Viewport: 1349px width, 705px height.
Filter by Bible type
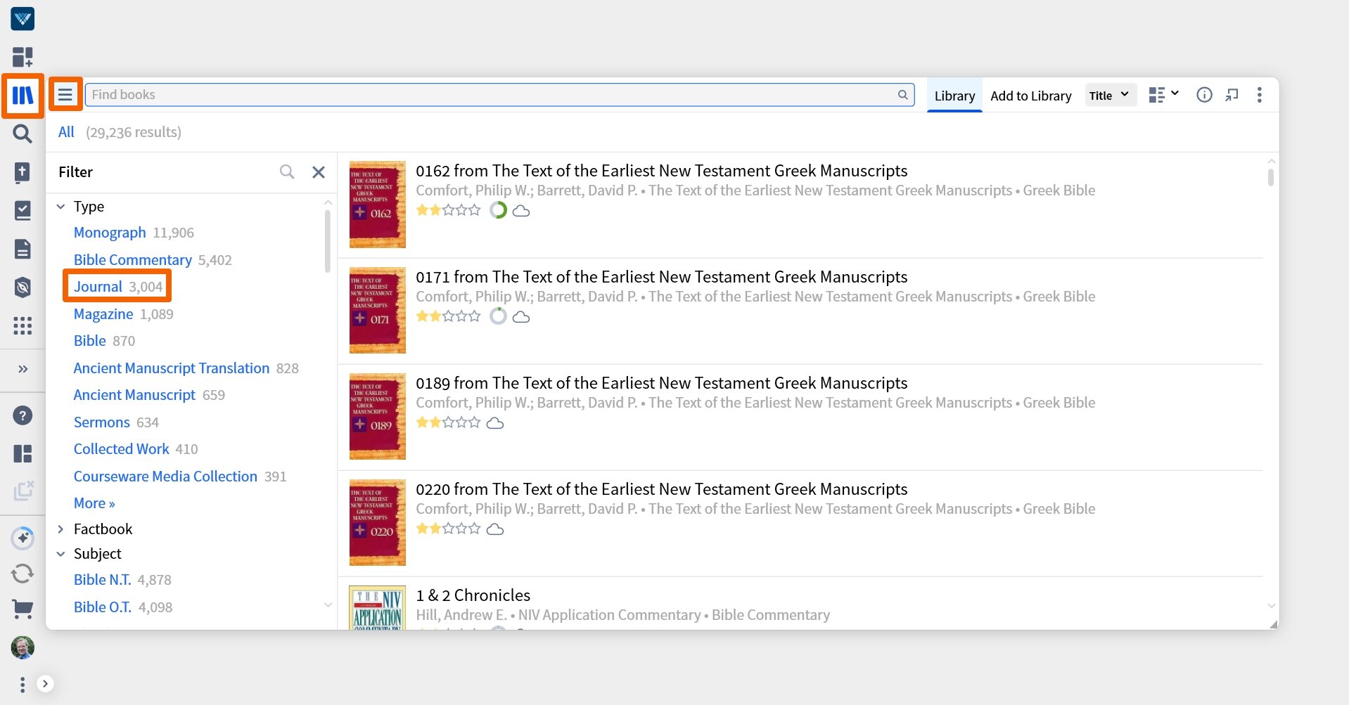[89, 341]
